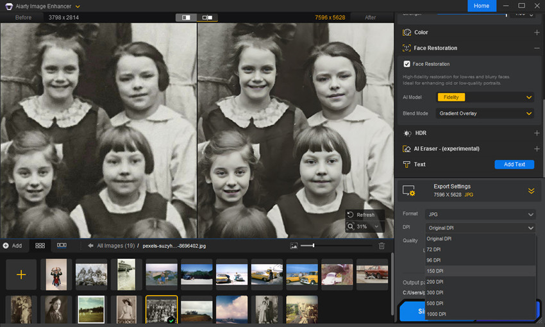Screen dimensions: 545x327
Task: Close the DPI Original DPI combo box
Action: (480, 228)
